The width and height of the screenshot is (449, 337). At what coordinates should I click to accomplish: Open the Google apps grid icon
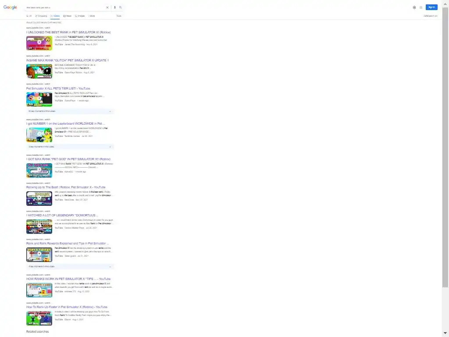420,7
